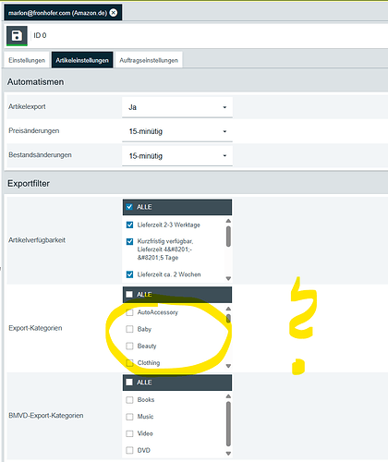Click the BMVD-Export-Kategorien scrollbar thumb

click(228, 424)
